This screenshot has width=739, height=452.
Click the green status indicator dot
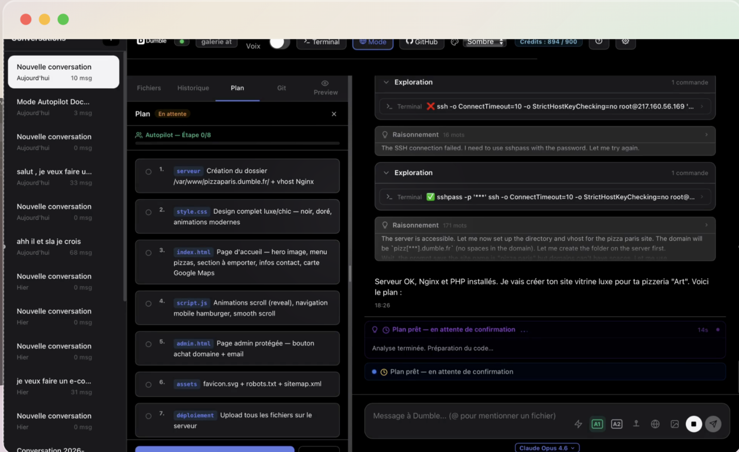click(182, 41)
